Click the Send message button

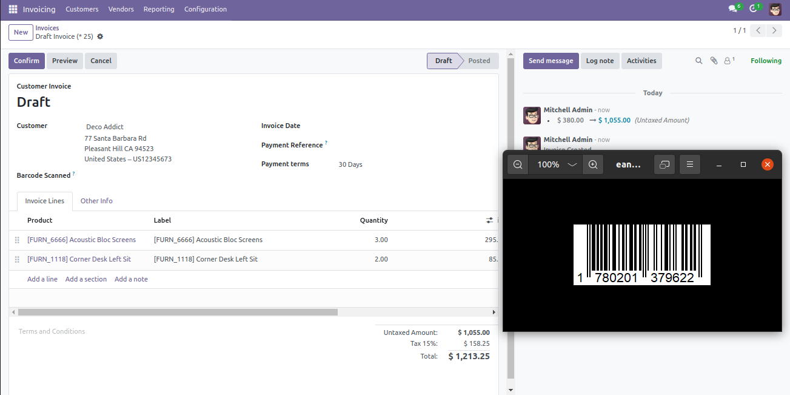coord(551,61)
